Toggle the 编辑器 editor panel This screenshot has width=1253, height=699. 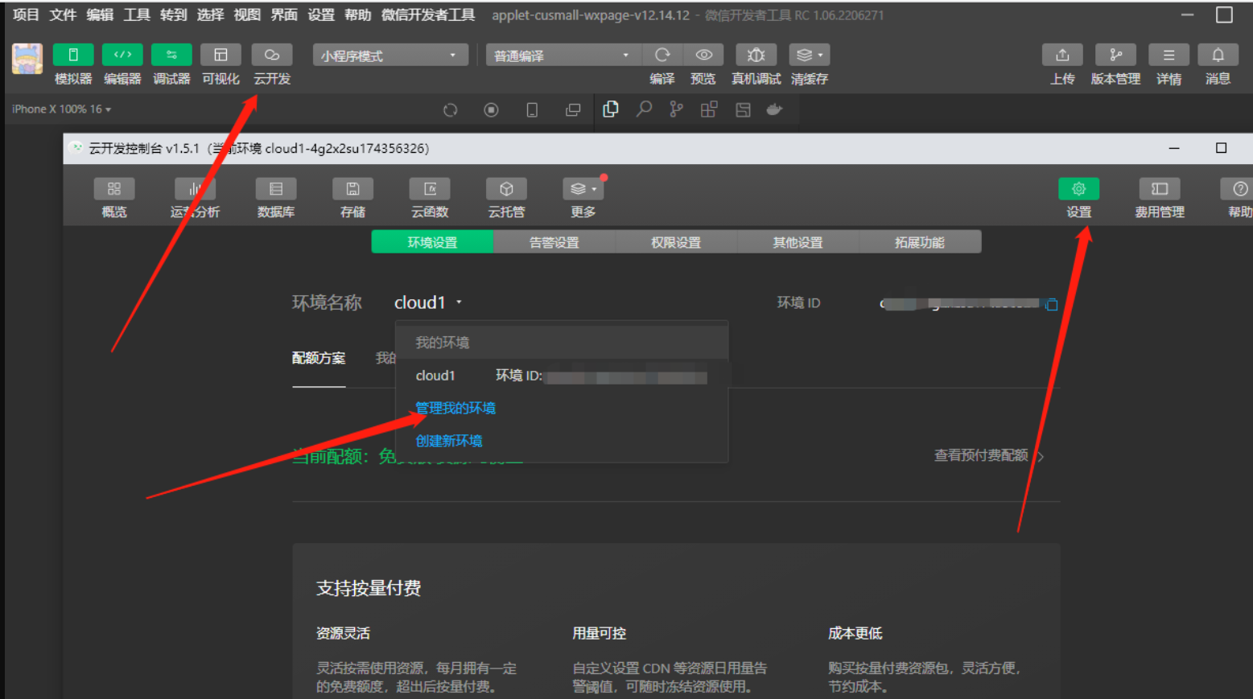[122, 56]
